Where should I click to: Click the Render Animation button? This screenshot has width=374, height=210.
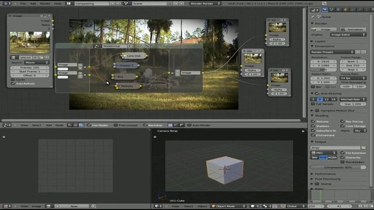coord(353,29)
